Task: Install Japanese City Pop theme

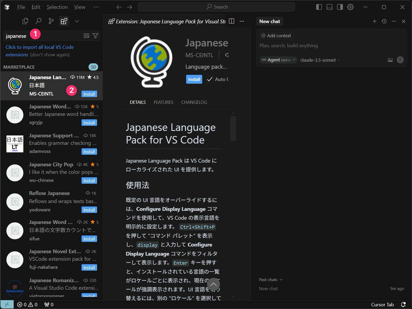Action: pos(89,181)
